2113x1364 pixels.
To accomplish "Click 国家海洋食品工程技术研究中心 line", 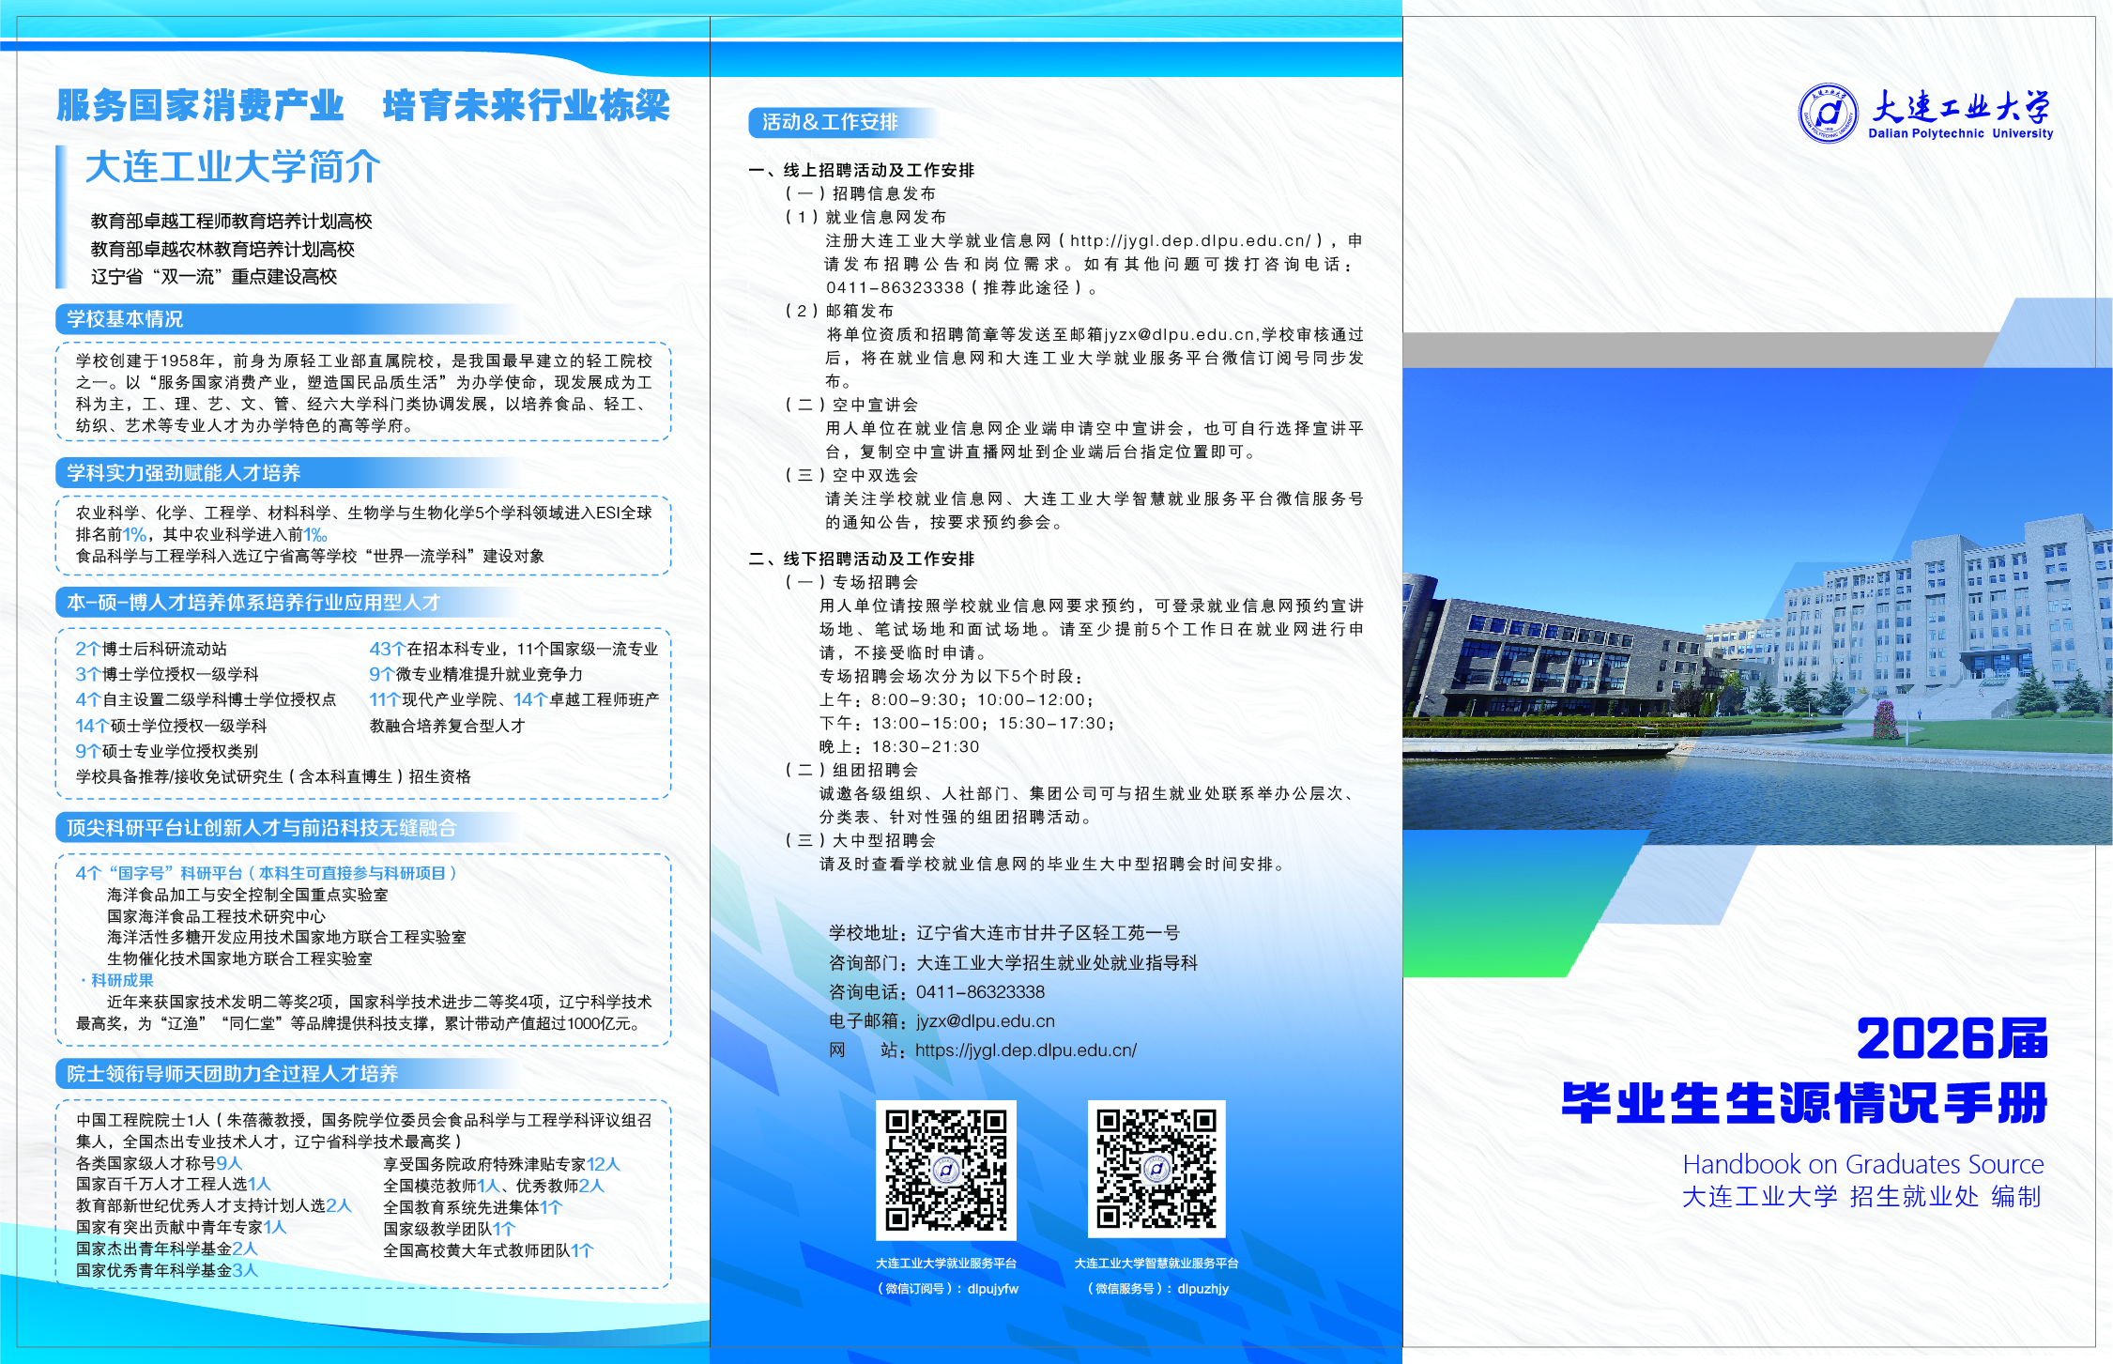I will coord(216,917).
